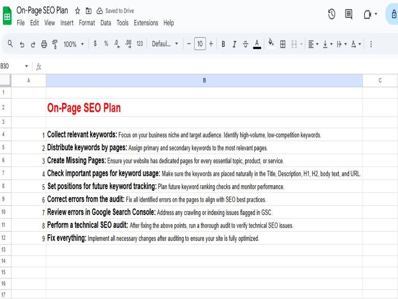Click the B30 name box
Image resolution: width=398 pixels, height=299 pixels.
tap(12, 66)
